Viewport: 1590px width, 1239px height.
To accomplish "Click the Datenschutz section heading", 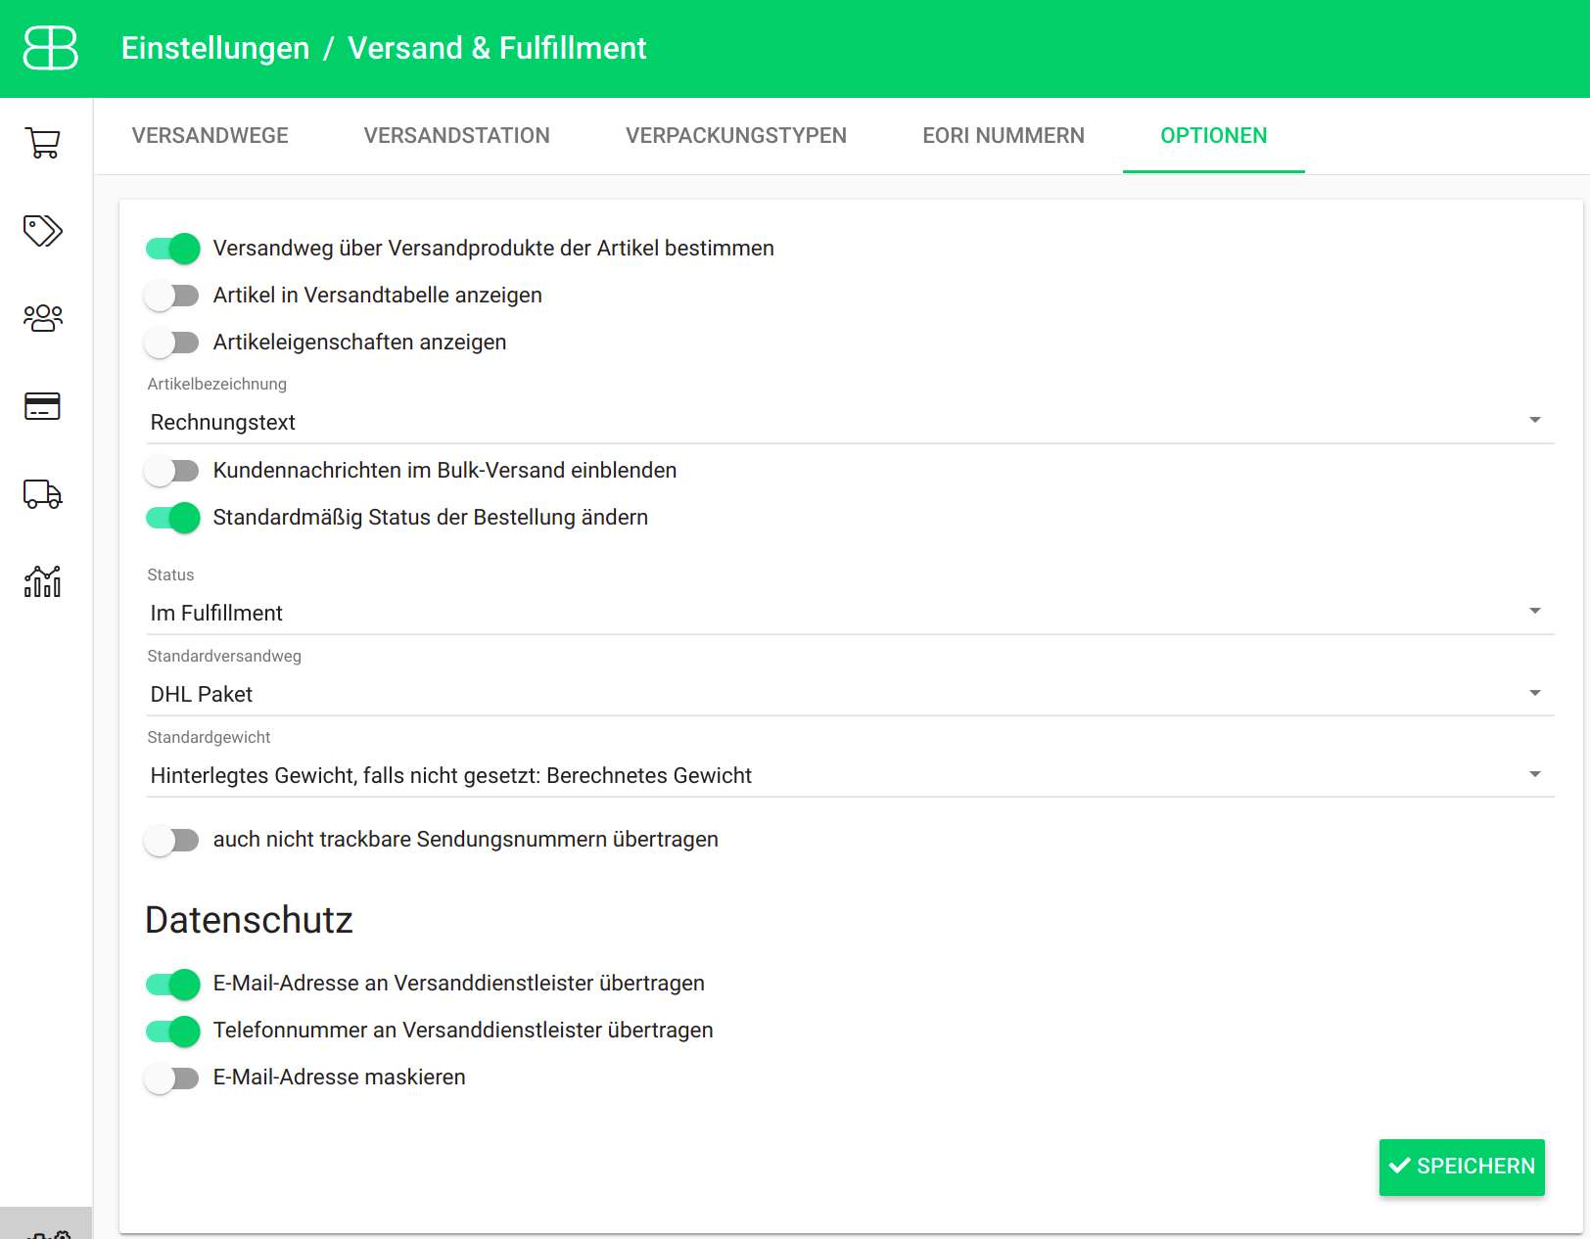I will [x=249, y=920].
